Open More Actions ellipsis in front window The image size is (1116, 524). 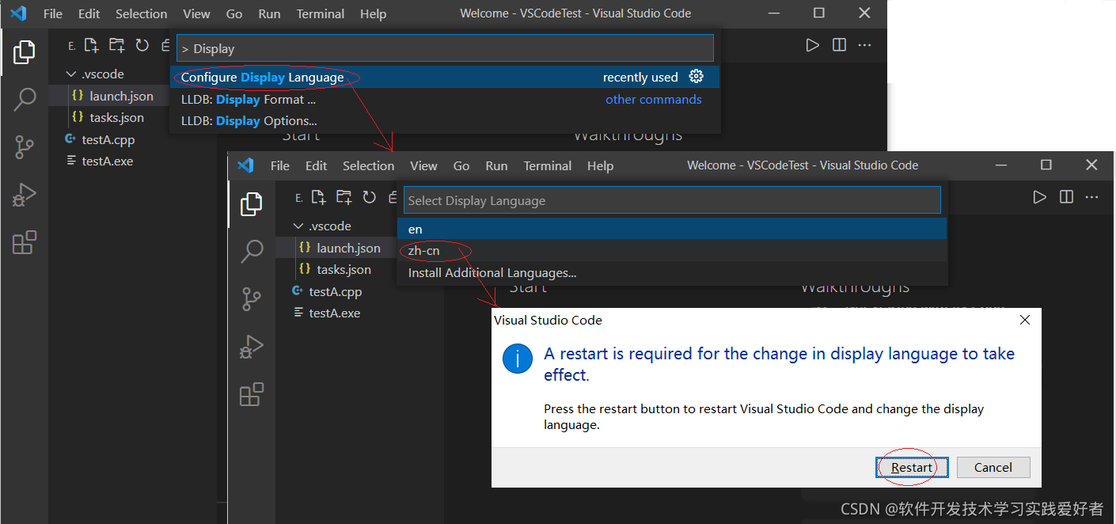point(1092,197)
